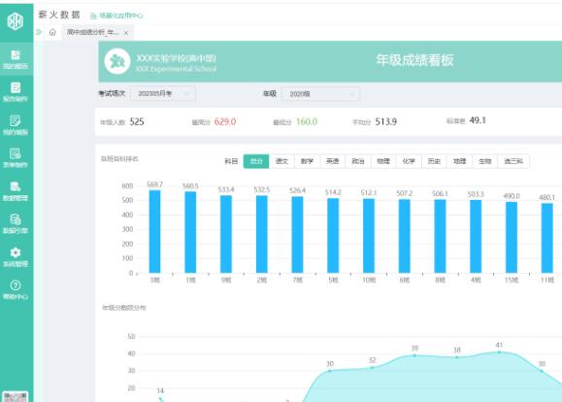Open 表单制作 in the sidebar

tap(16, 158)
